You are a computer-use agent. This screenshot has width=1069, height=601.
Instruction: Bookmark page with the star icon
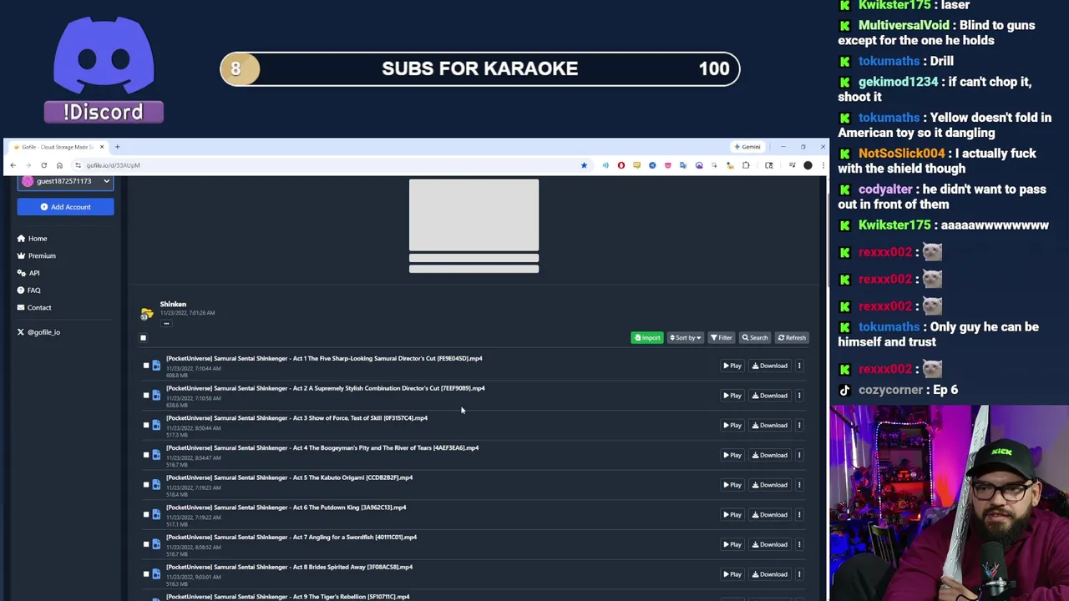[584, 165]
